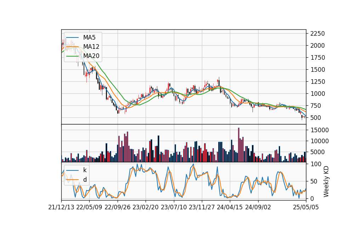Click the 5000 volume axis label
Image resolution: width=340 pixels, height=244 pixels.
[318, 152]
